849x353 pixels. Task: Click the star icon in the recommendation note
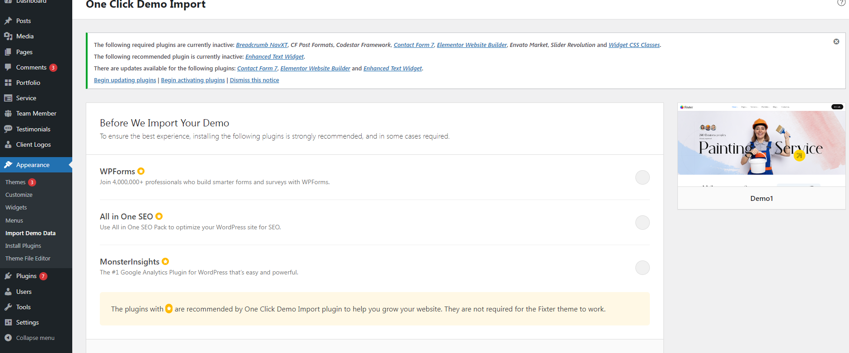coord(169,309)
